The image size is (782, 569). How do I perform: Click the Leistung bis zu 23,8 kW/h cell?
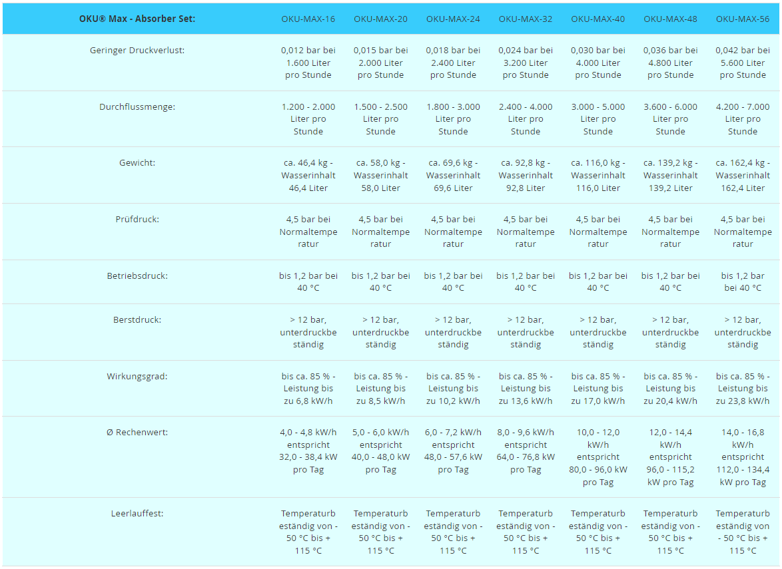pyautogui.click(x=743, y=389)
